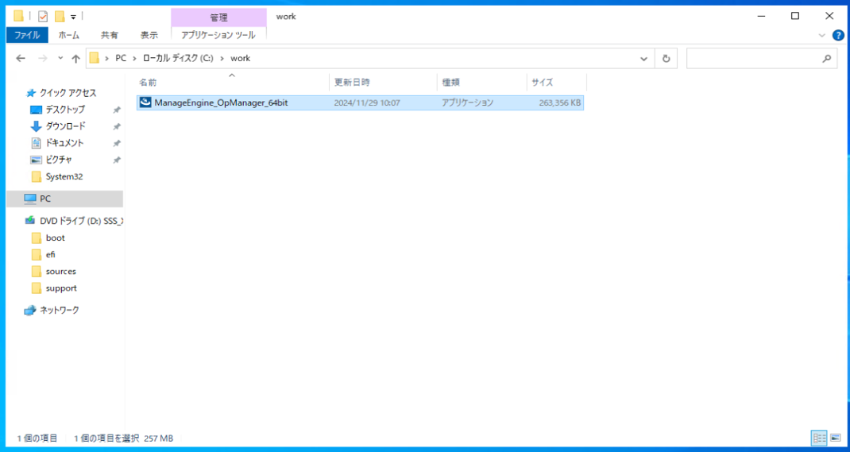Screen dimensions: 850x452
Task: Click the chevron after PC in breadcrumb
Action: pos(133,59)
